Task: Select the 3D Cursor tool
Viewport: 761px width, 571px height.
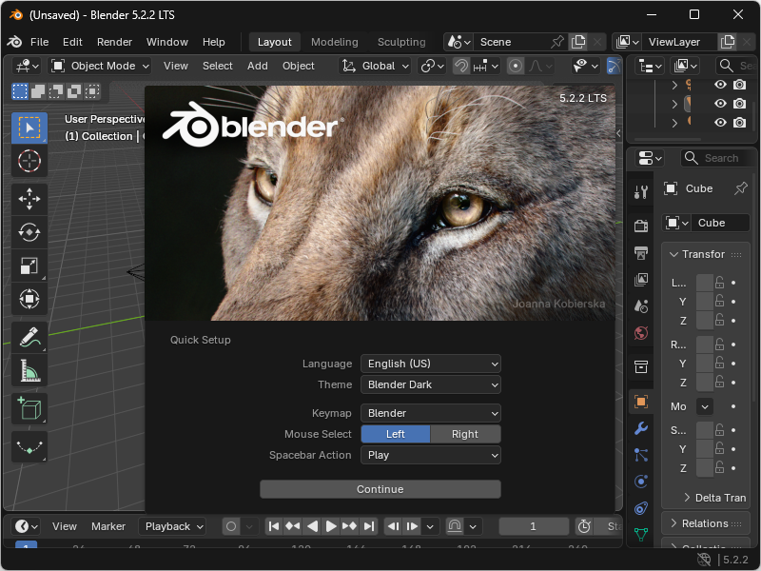Action: tap(29, 161)
